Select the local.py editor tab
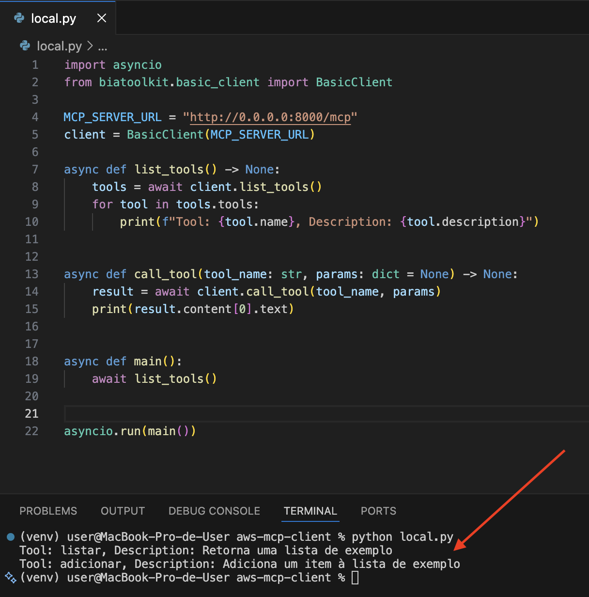589x597 pixels. pos(53,18)
